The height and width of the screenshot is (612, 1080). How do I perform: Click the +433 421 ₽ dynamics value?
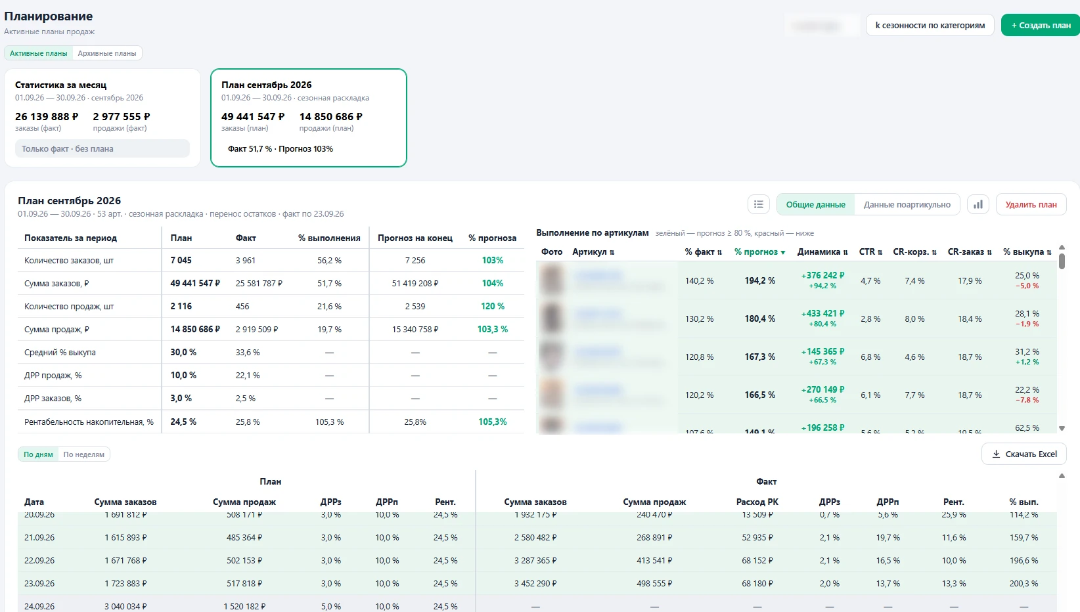822,313
